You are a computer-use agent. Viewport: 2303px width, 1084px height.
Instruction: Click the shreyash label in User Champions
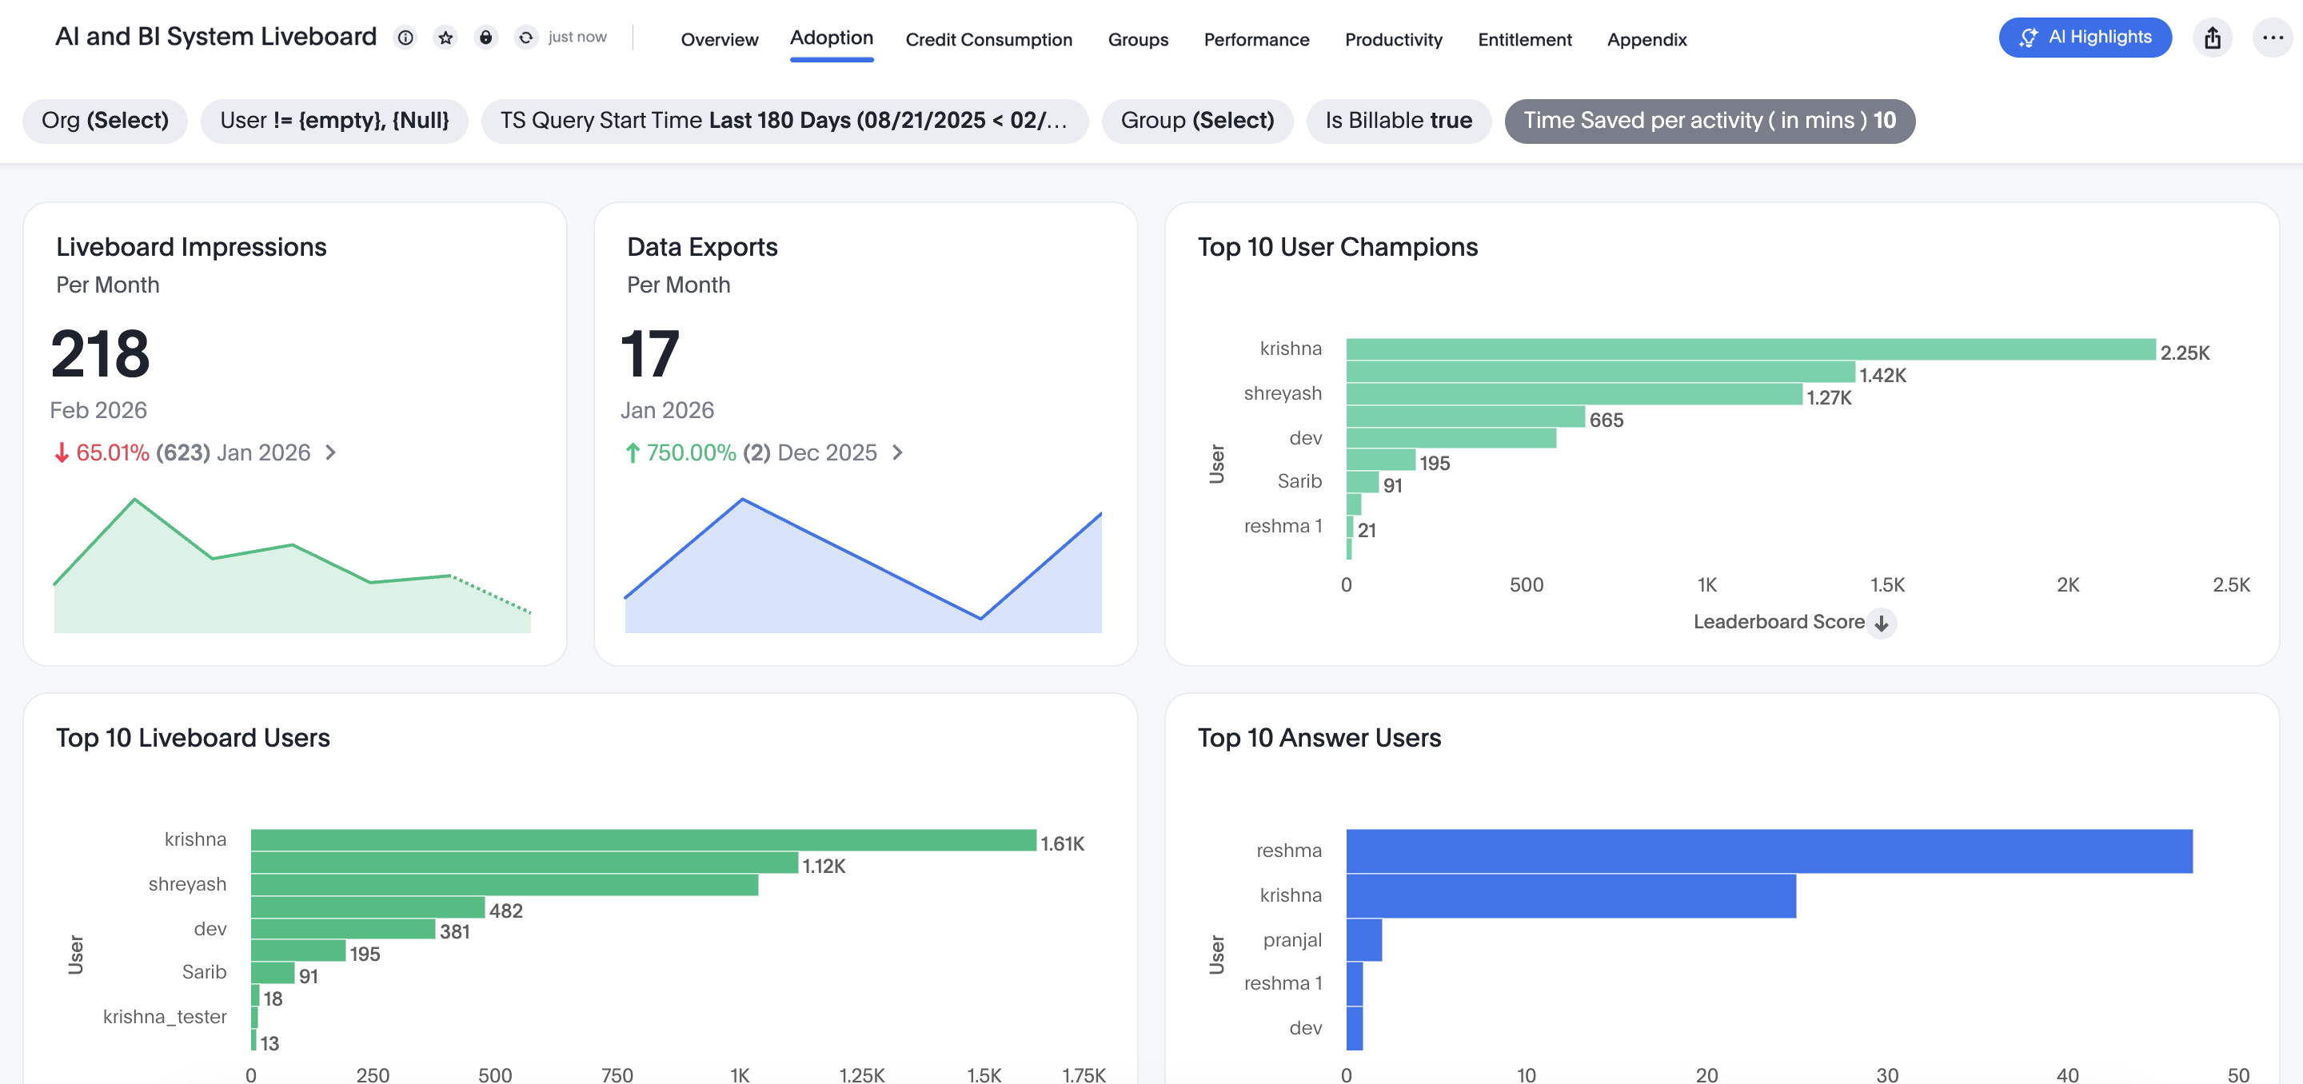[x=1283, y=393]
